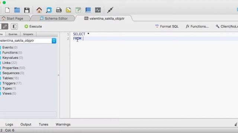Screen dimensions: 238x133
Task: Select Properties (50) in schema tree
Action: (14, 68)
